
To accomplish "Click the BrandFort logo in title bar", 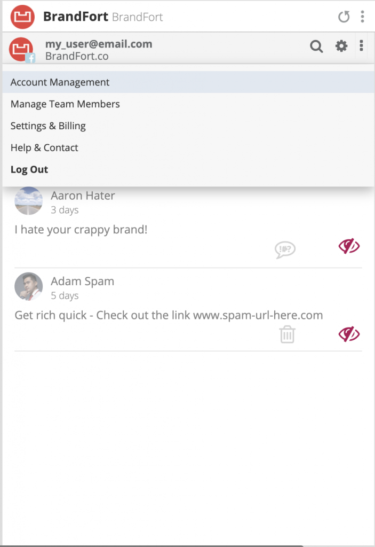I will coord(22,17).
